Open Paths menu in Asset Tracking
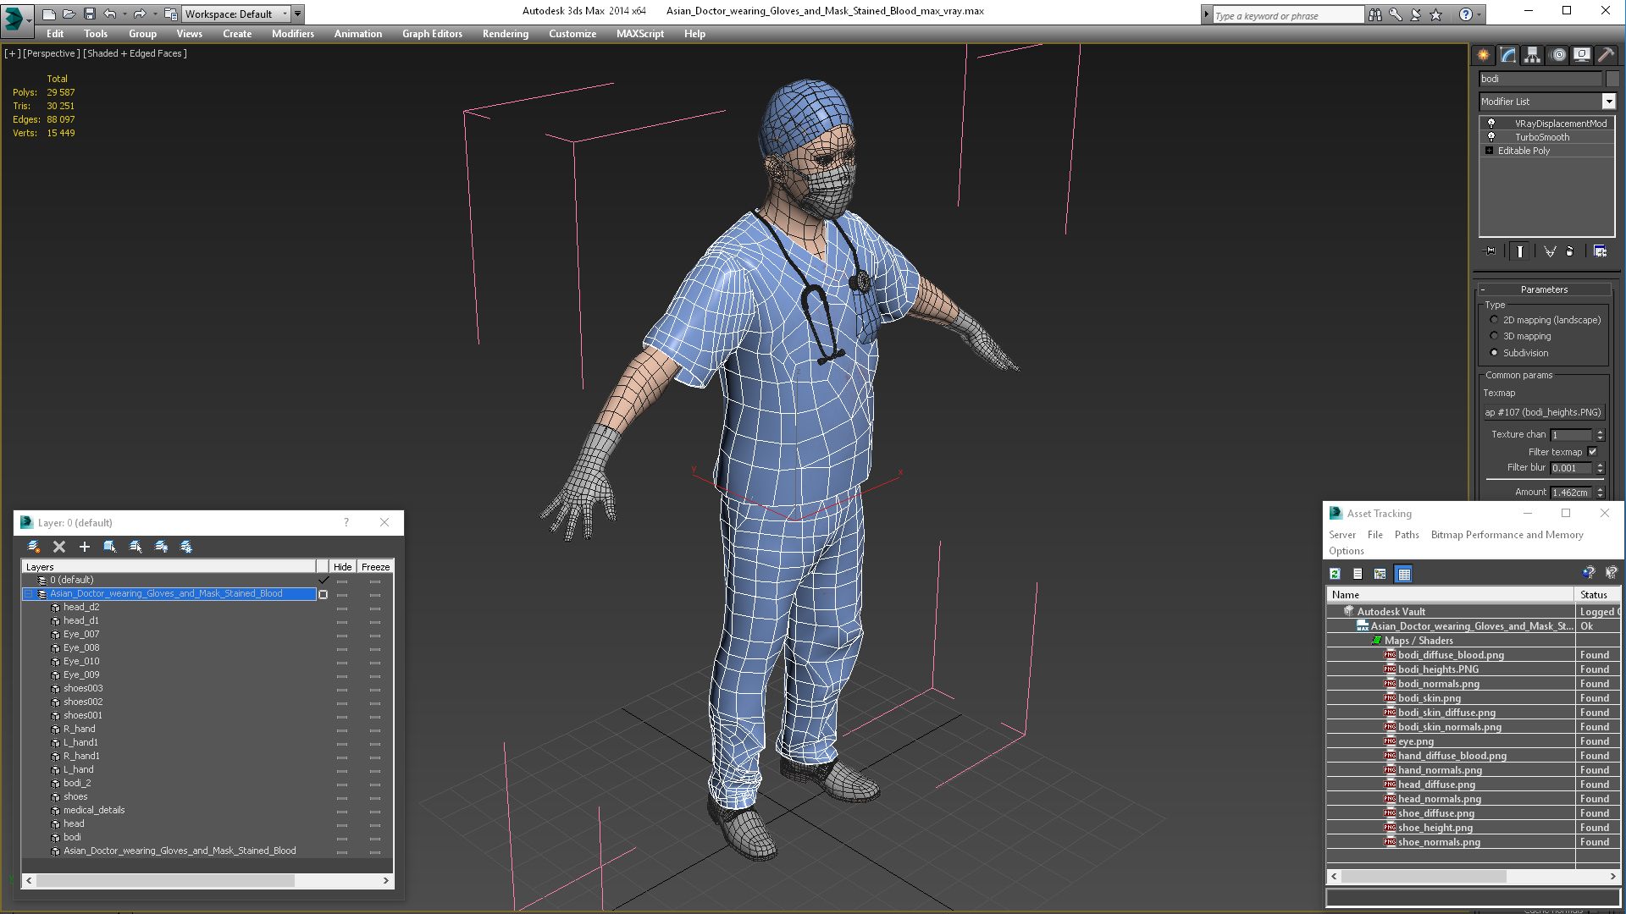 (1407, 535)
